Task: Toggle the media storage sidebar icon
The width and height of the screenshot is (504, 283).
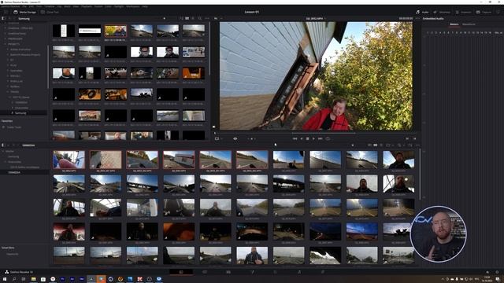Action: 3,19
